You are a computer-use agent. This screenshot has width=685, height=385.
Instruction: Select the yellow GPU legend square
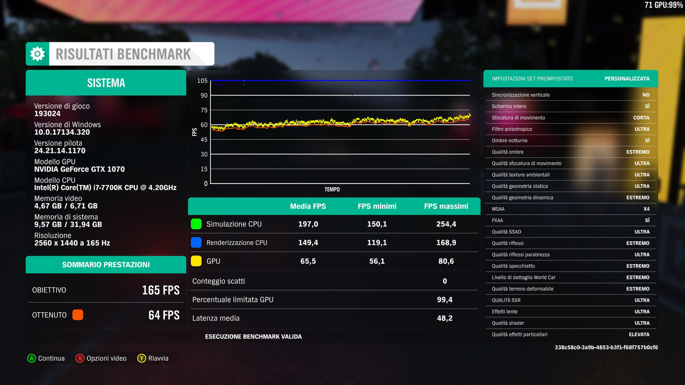(196, 261)
